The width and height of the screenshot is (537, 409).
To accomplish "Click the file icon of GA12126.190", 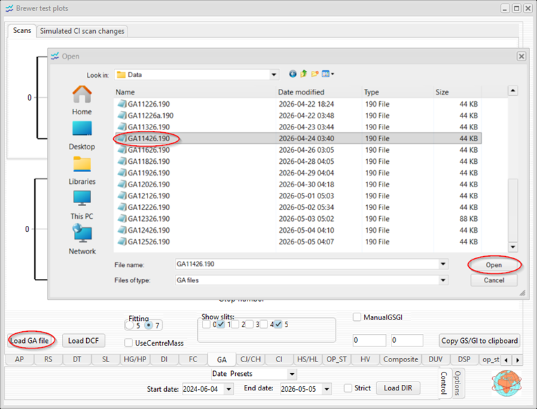I will [x=122, y=196].
